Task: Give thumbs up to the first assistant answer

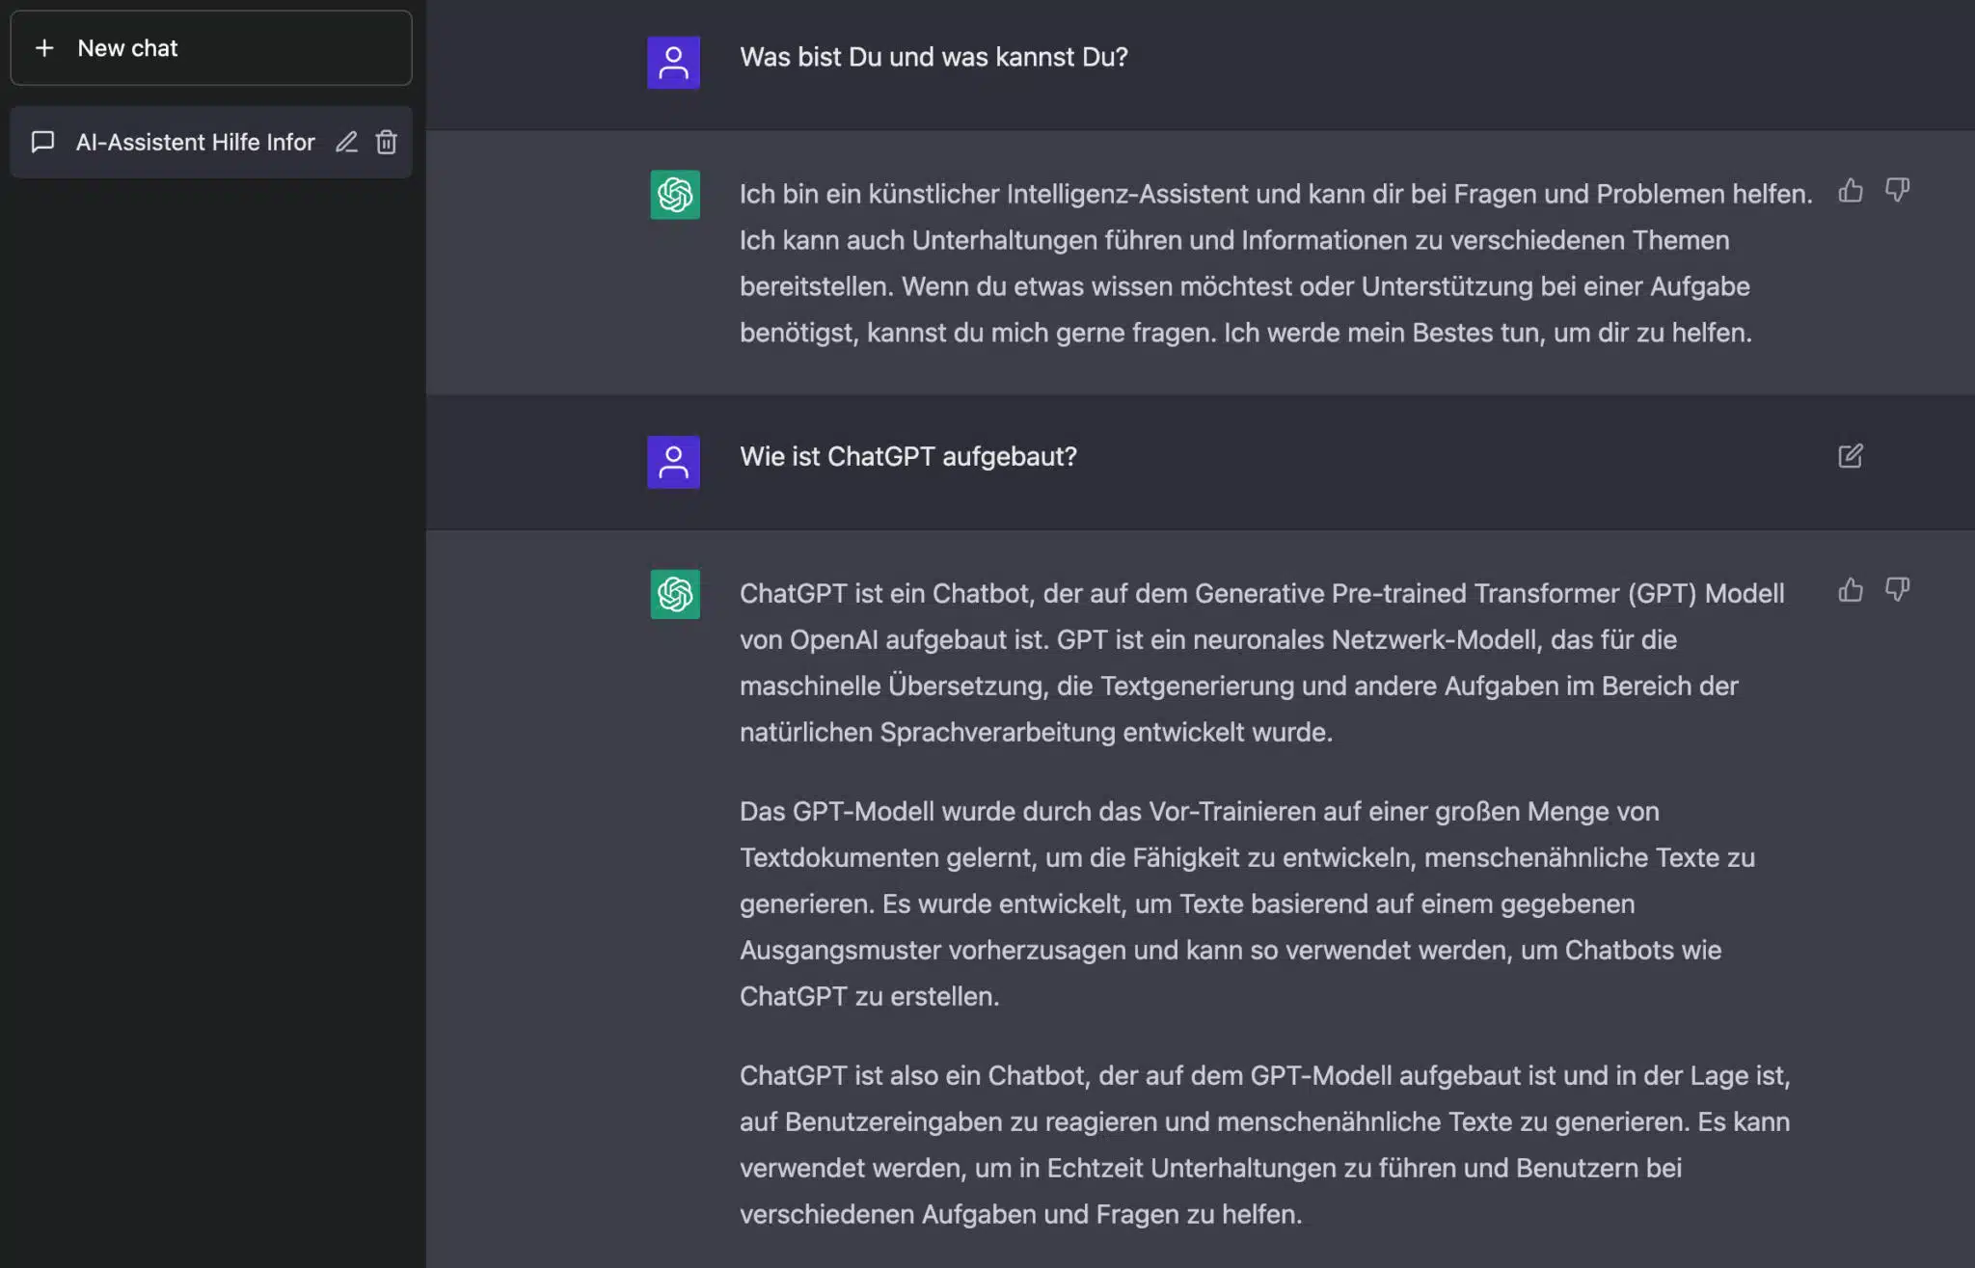Action: point(1850,191)
